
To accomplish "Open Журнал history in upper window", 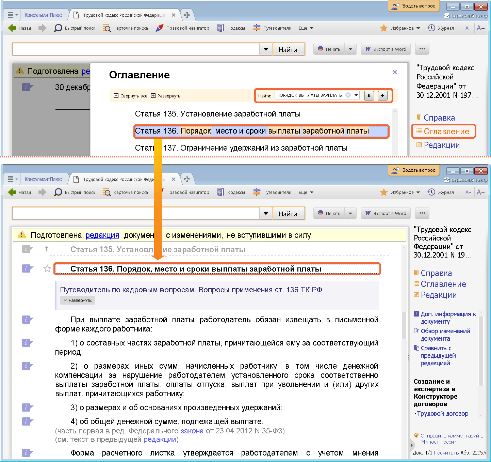I will click(441, 28).
